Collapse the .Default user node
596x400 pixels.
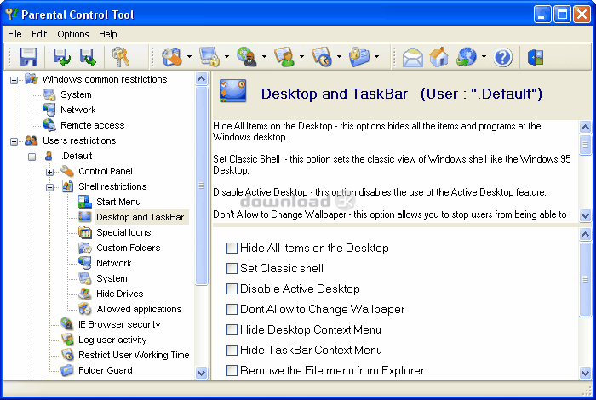point(32,157)
